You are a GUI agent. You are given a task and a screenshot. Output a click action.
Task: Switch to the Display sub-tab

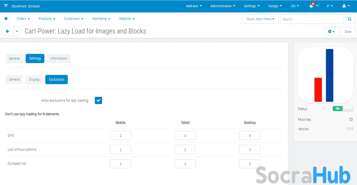point(34,80)
